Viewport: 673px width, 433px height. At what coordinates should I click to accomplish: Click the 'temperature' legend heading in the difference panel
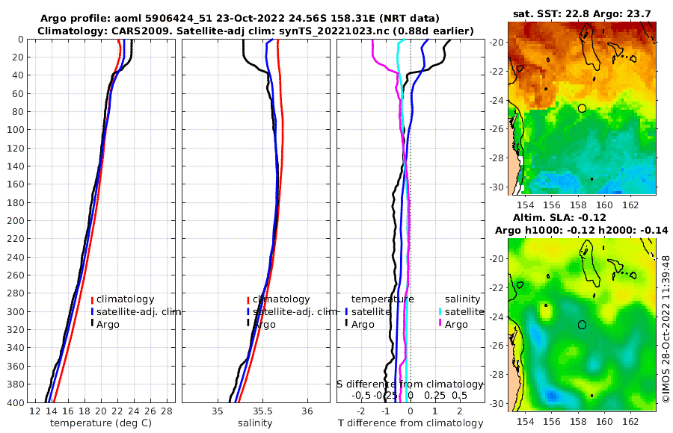coord(382,299)
